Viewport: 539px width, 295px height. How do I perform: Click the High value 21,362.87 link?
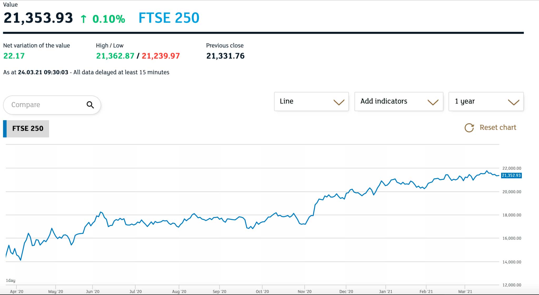point(115,56)
